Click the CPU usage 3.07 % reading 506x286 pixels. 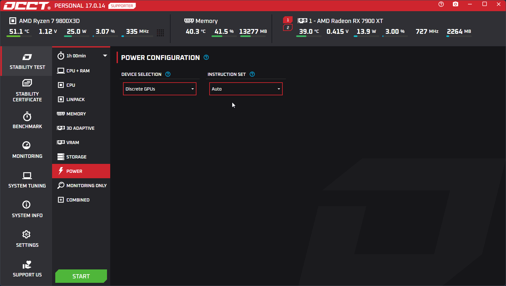[x=105, y=32]
